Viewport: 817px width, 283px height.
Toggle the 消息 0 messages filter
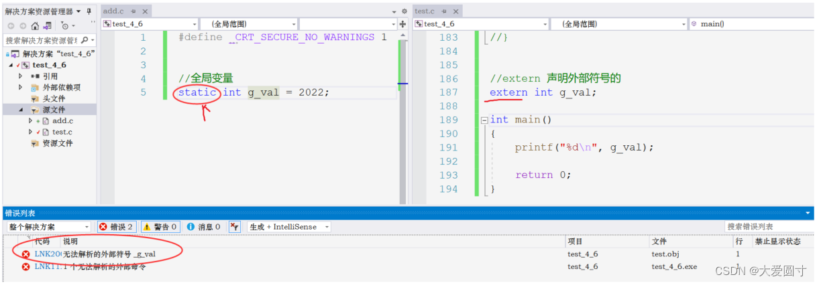click(203, 227)
